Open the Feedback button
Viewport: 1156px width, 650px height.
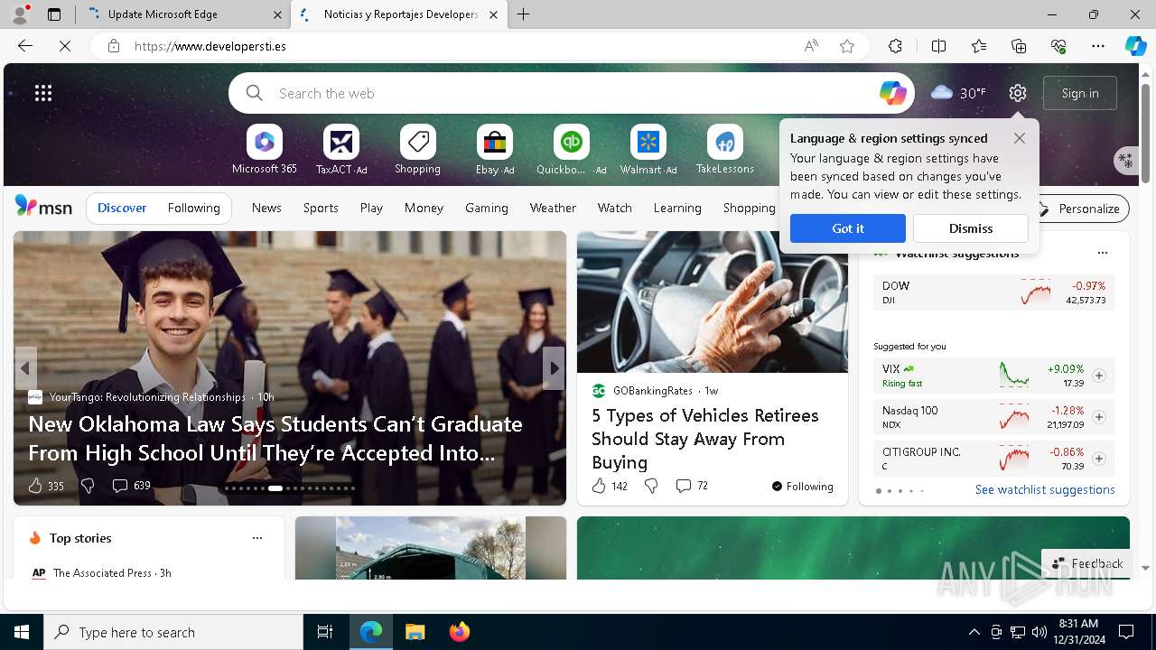point(1087,563)
